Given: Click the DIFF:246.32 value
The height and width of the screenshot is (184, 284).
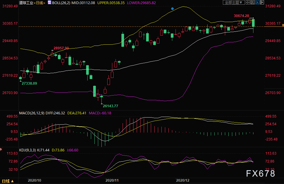Looking at the screenshot, I should tap(55, 113).
